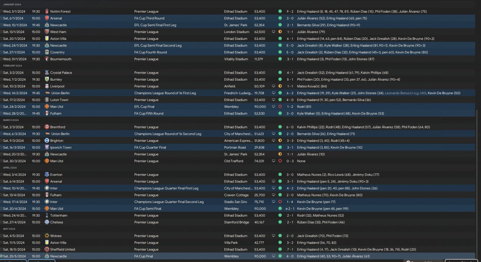Click Vitality Stadium venue
This screenshot has width=481, height=262.
236,59
